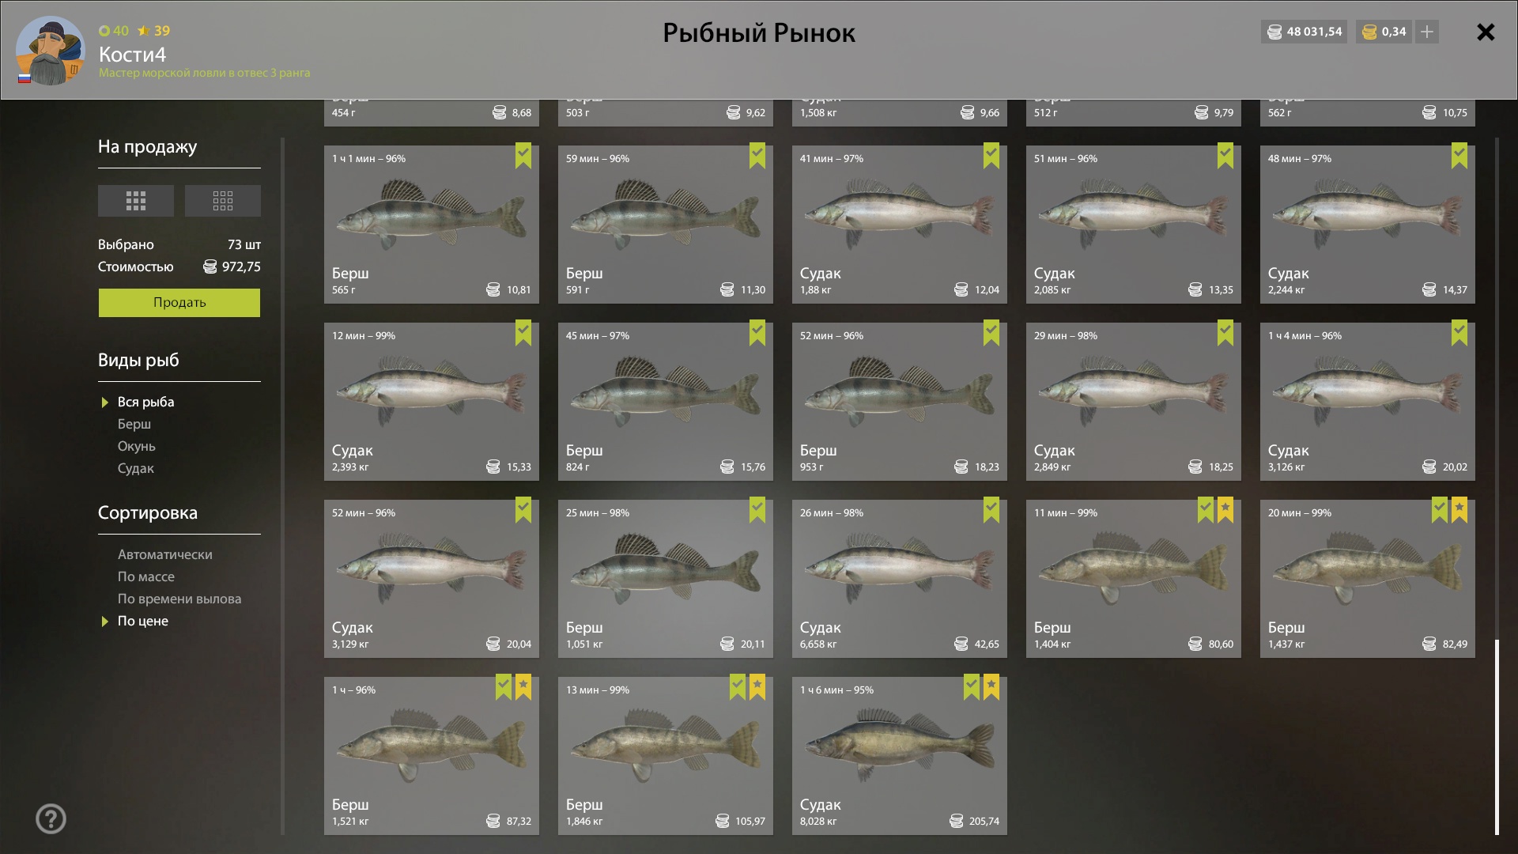
Task: Click the plus icon to add gold coins
Action: (1427, 32)
